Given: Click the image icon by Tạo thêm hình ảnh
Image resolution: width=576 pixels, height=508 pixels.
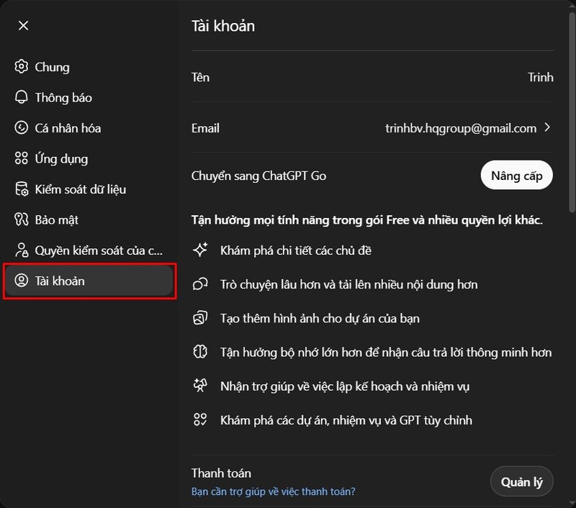Looking at the screenshot, I should click(x=200, y=318).
